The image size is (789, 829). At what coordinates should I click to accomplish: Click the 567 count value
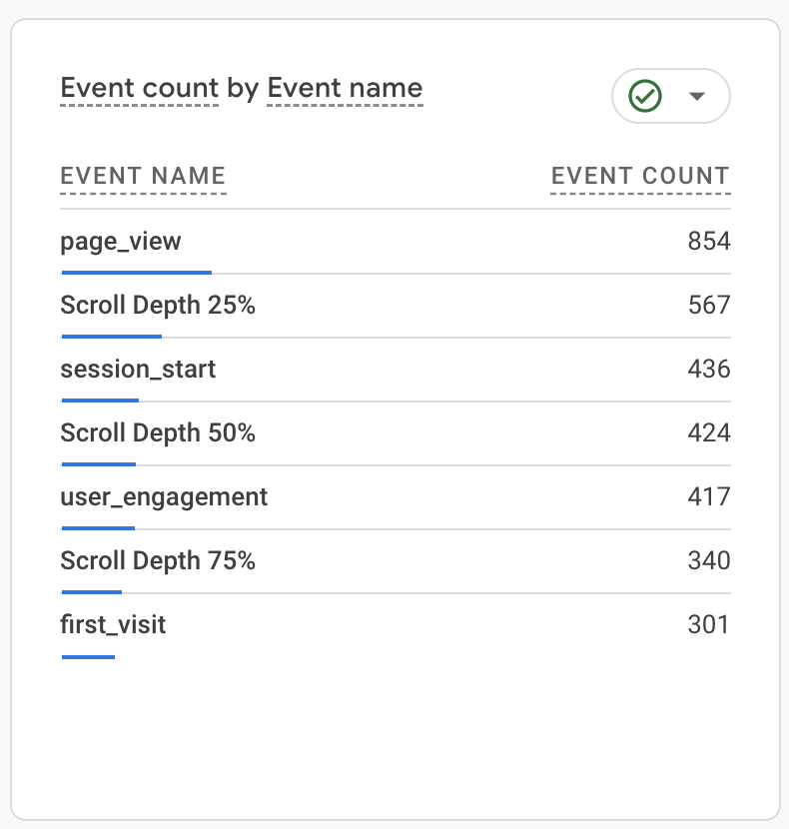point(709,306)
